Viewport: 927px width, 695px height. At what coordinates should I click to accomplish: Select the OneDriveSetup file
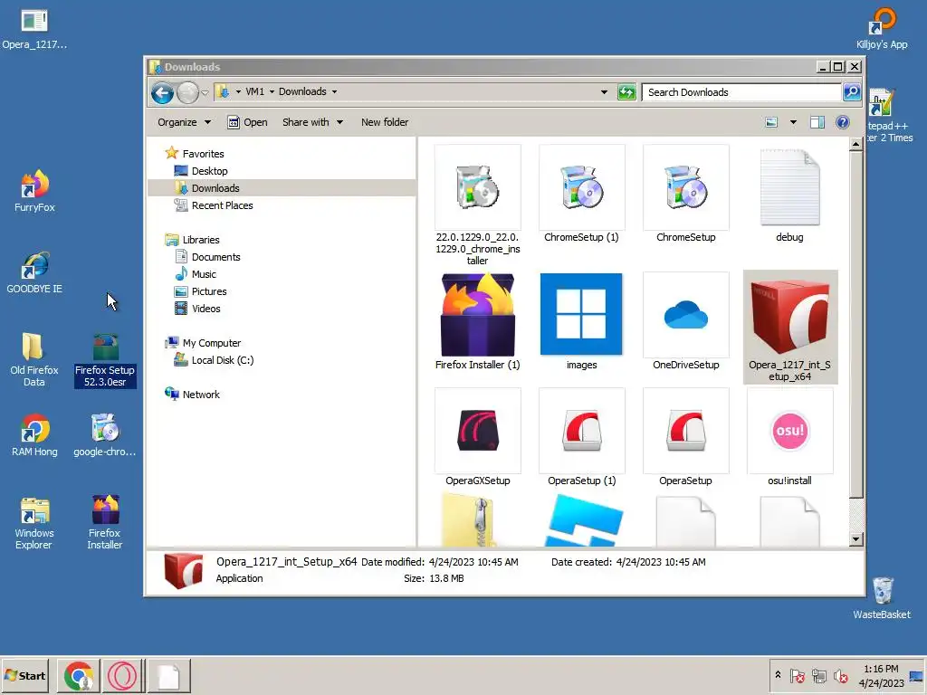point(686,321)
